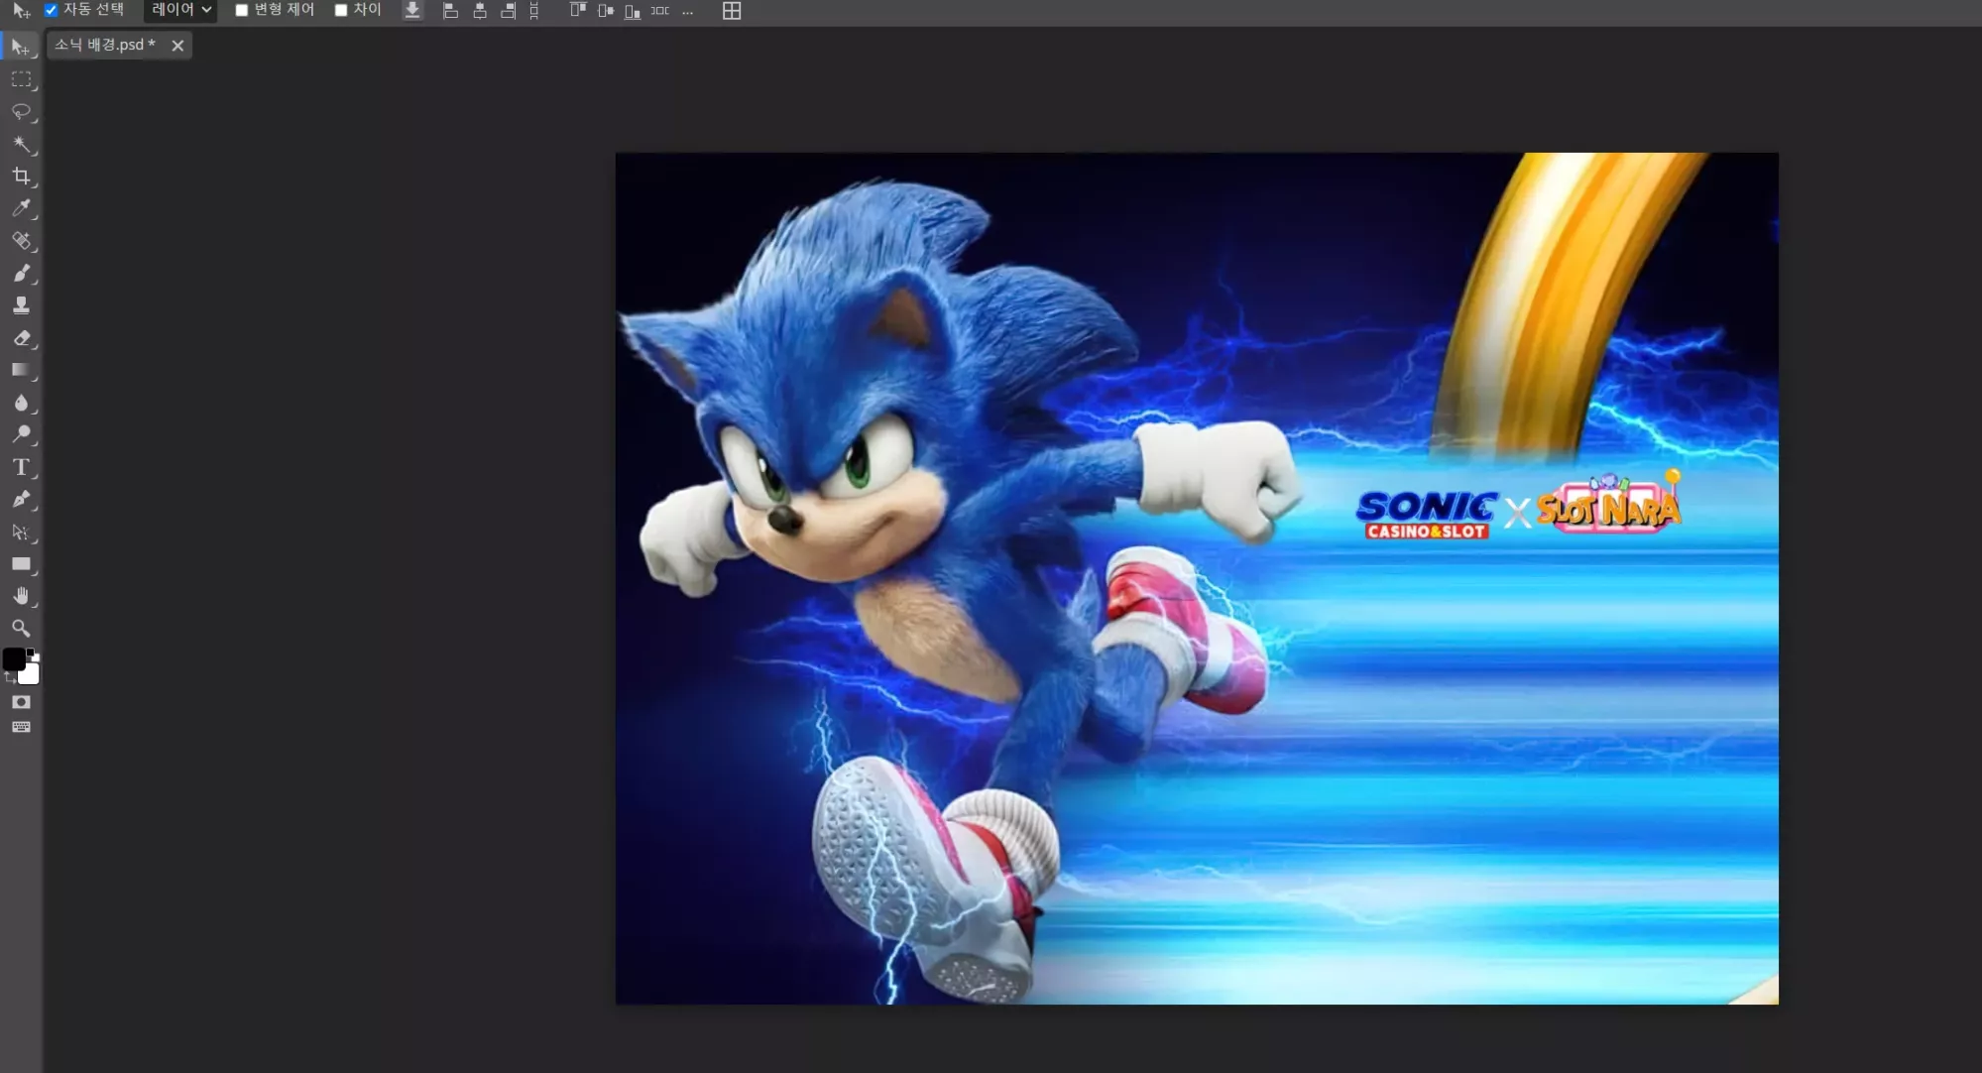Uncheck the 자동 선택 checkbox
The image size is (1982, 1073).
52,10
